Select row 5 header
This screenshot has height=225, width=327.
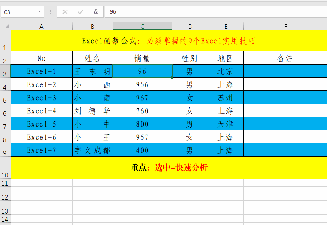coord(5,97)
